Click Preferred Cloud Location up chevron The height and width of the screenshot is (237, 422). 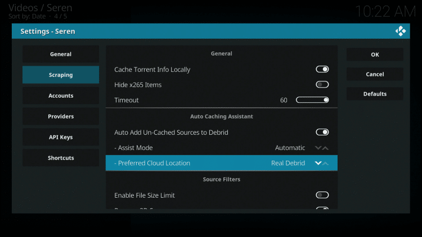pyautogui.click(x=326, y=163)
